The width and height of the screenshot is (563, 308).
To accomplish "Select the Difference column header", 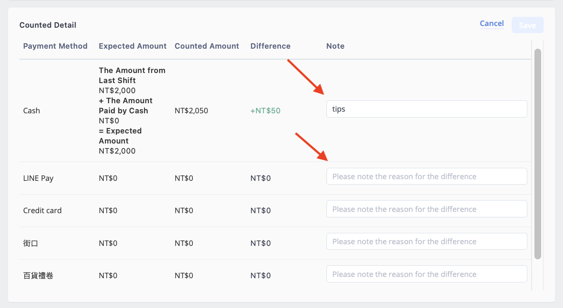I will (x=270, y=46).
